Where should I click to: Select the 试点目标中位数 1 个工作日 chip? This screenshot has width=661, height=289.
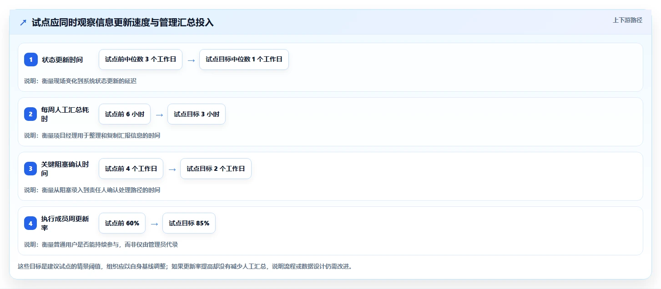(x=244, y=60)
